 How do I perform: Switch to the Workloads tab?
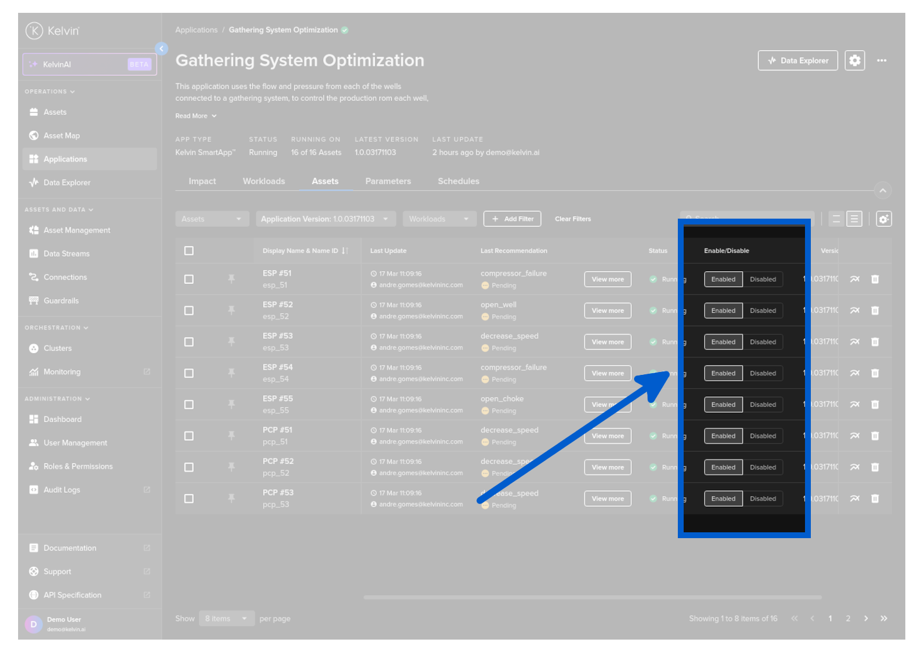point(264,181)
